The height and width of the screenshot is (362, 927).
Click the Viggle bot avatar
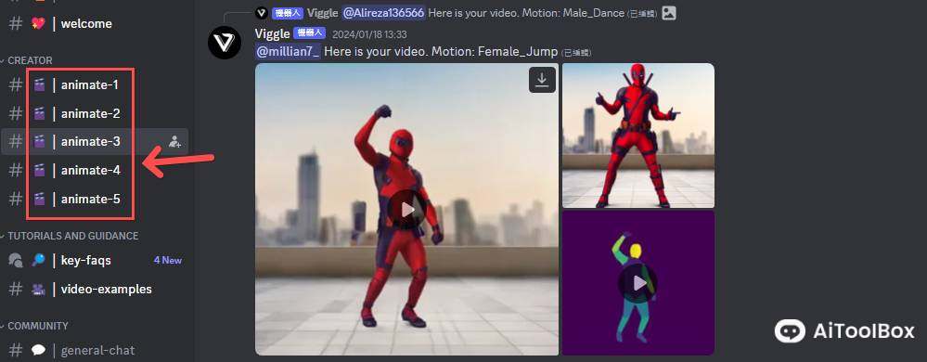click(x=224, y=43)
